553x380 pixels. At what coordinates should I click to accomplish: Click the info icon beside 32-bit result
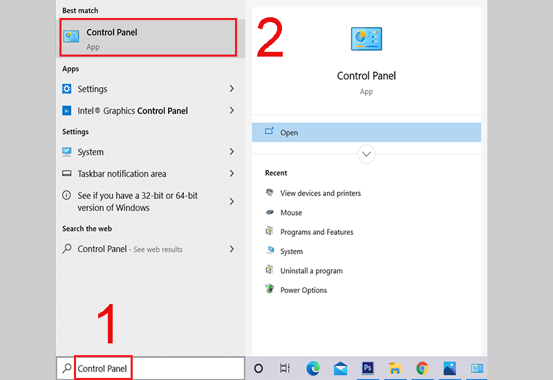pos(66,195)
